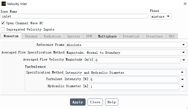This screenshot has width=188, height=109.
Task: Open Averaged Flow Specification Method dropdown
Action: 126,53
